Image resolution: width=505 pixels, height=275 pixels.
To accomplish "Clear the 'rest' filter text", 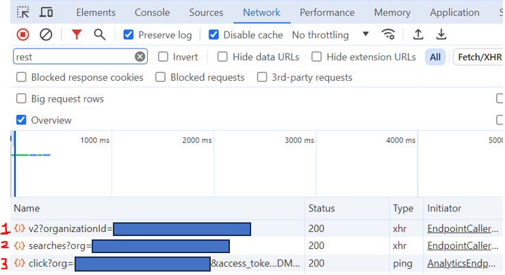I will [140, 57].
